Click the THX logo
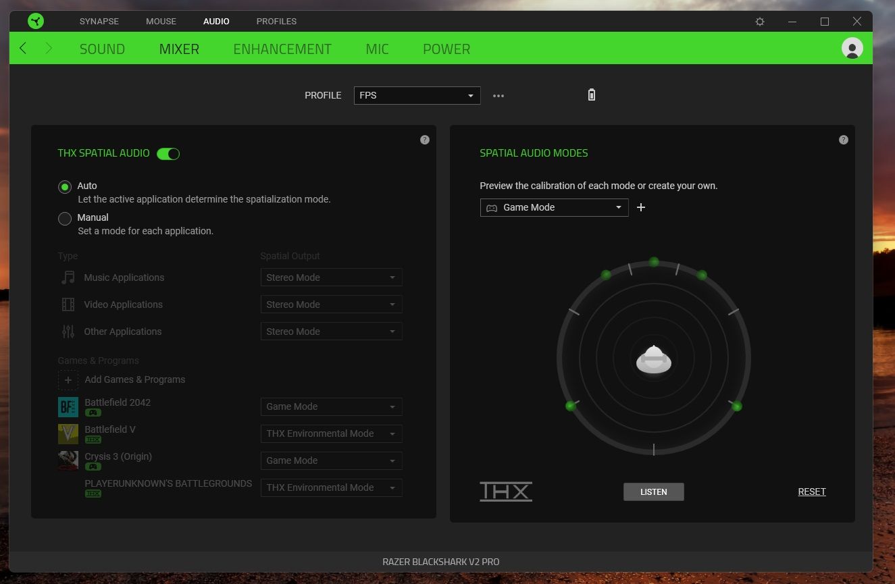This screenshot has height=584, width=895. [506, 492]
